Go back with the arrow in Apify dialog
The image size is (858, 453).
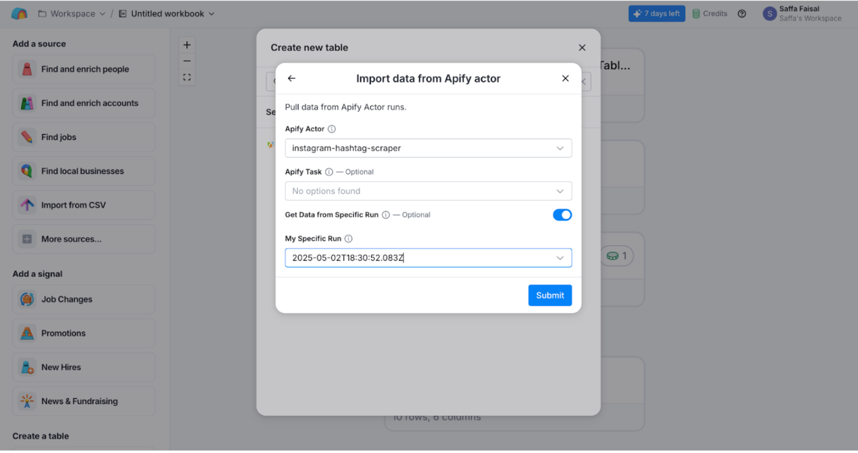(292, 78)
